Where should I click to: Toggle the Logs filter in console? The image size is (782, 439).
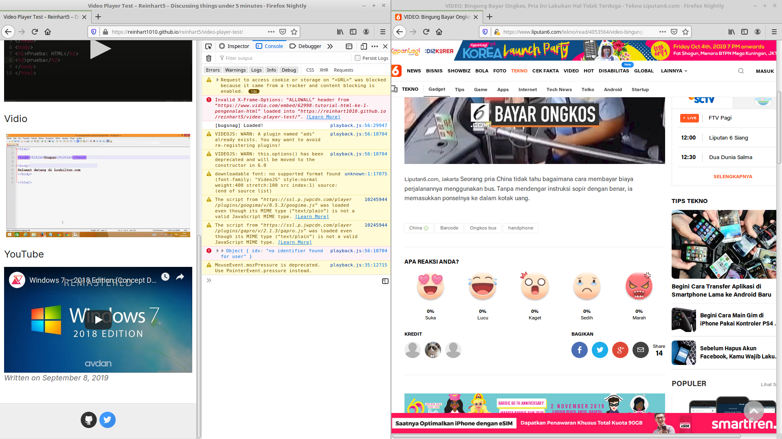click(x=257, y=70)
